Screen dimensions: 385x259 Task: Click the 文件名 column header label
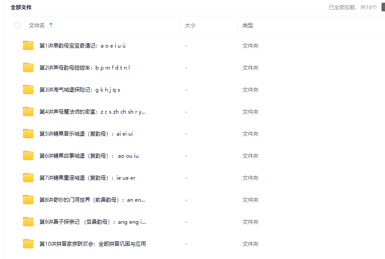(x=37, y=26)
